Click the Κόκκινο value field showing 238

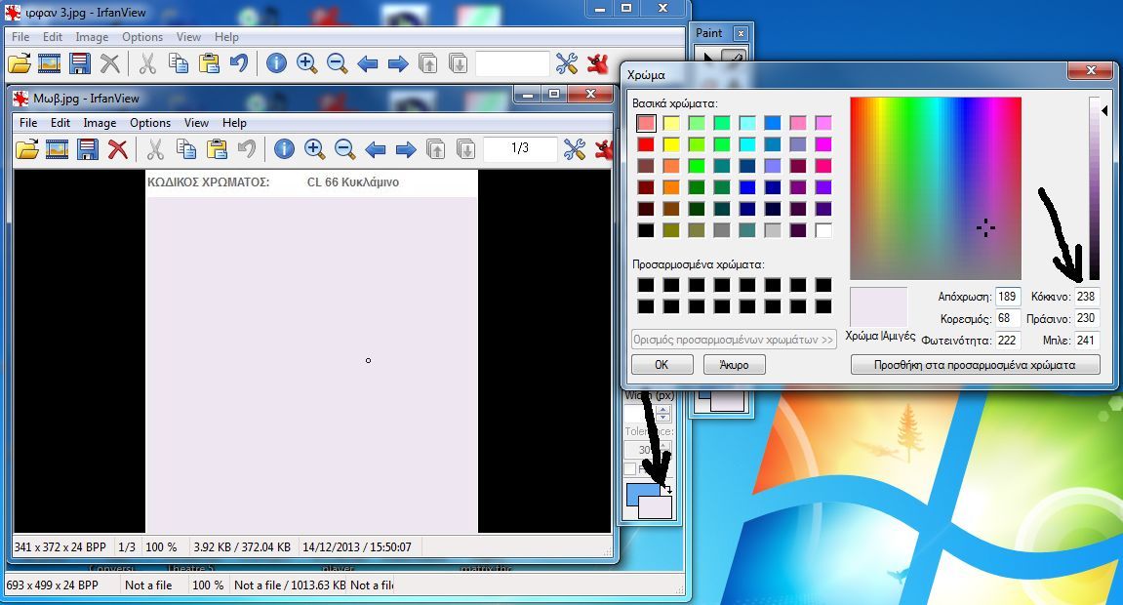(x=1086, y=297)
